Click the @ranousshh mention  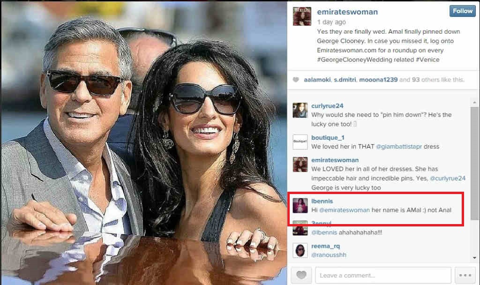[x=329, y=255]
